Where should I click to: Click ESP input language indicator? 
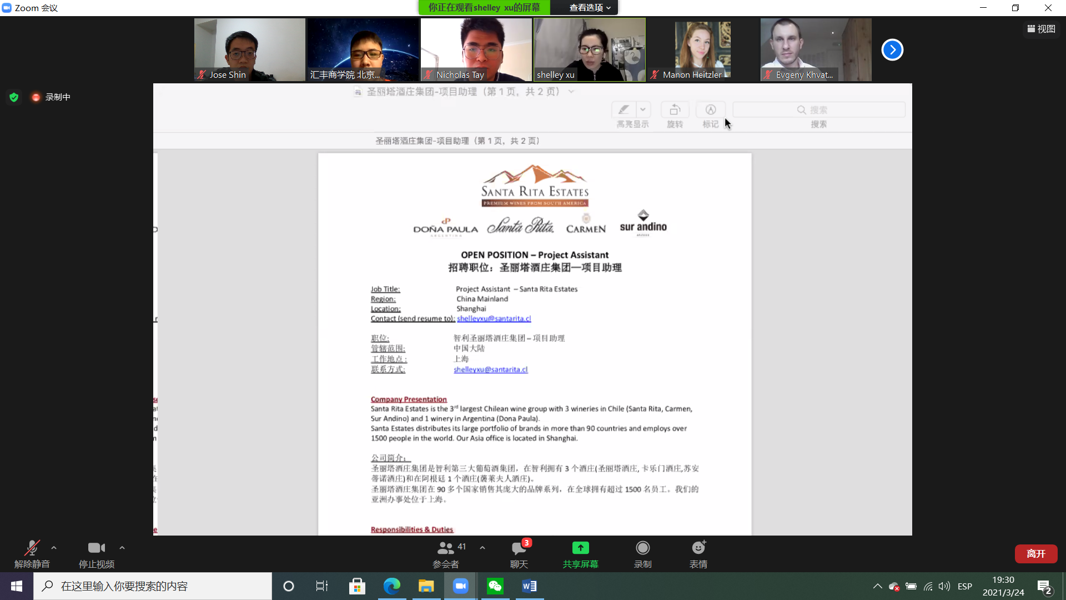(965, 586)
